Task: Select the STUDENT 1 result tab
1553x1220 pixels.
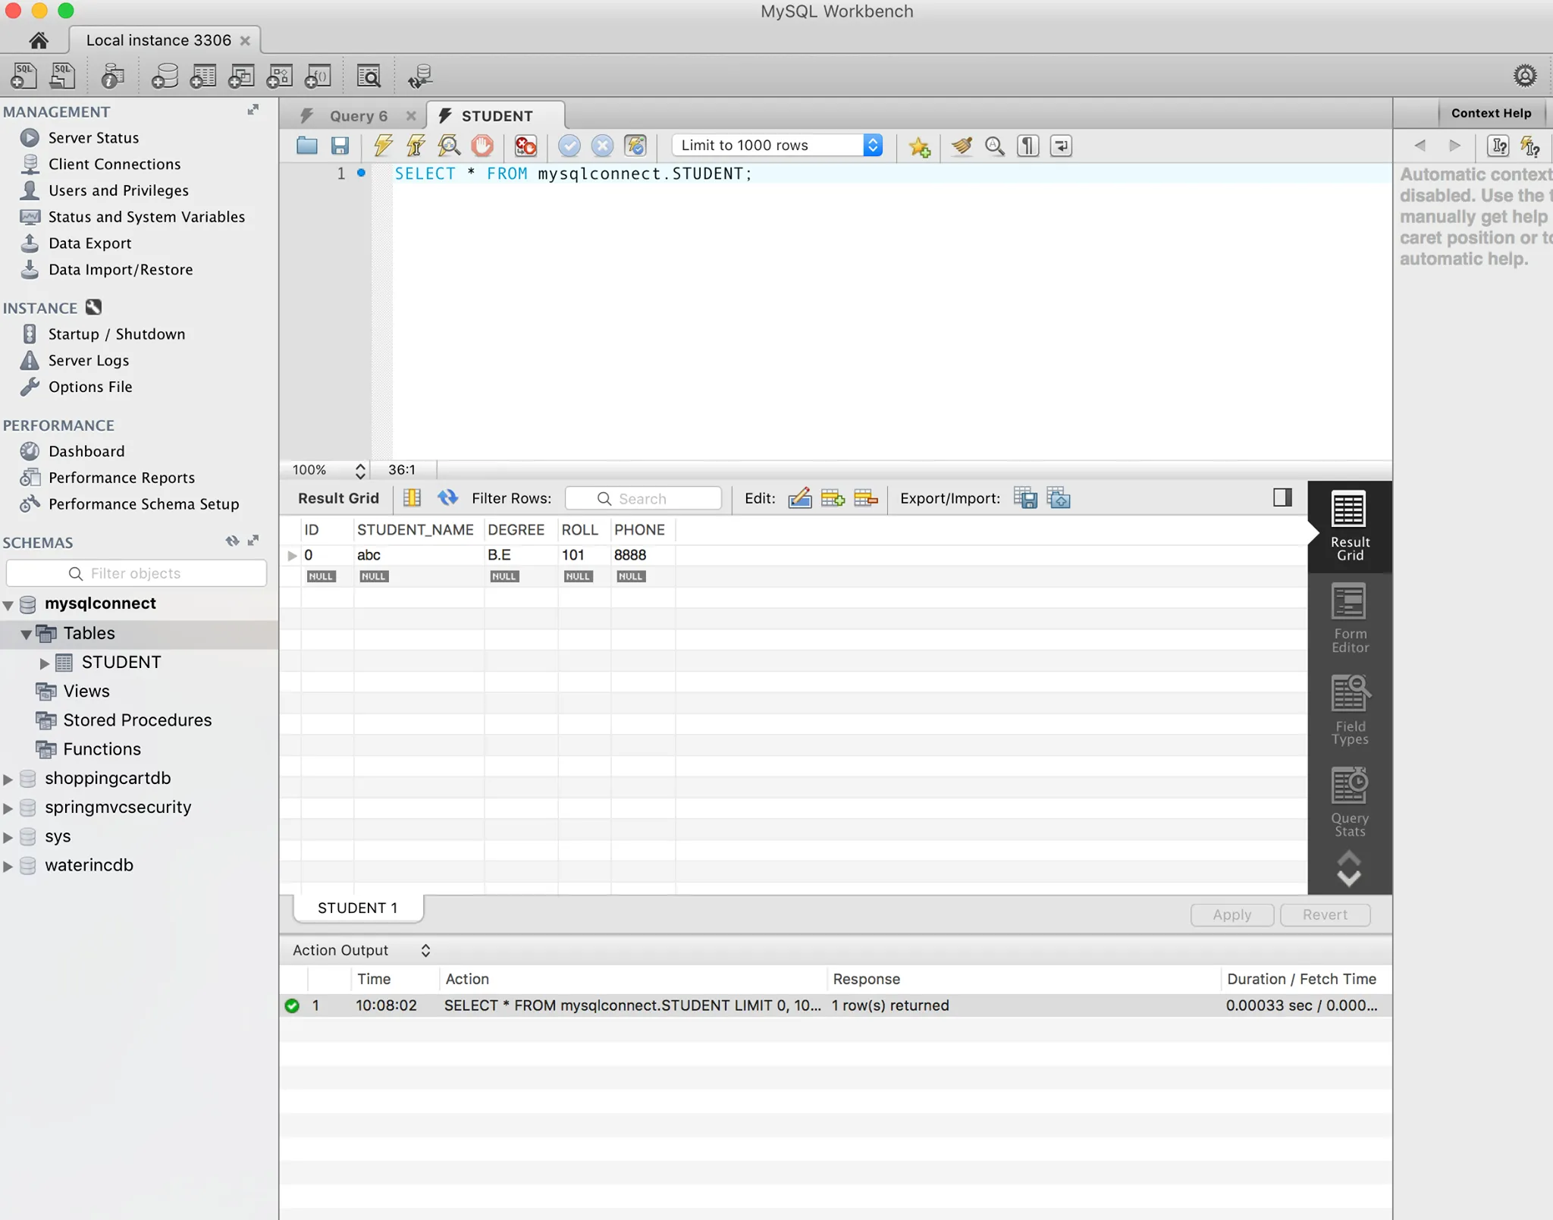Action: click(357, 908)
